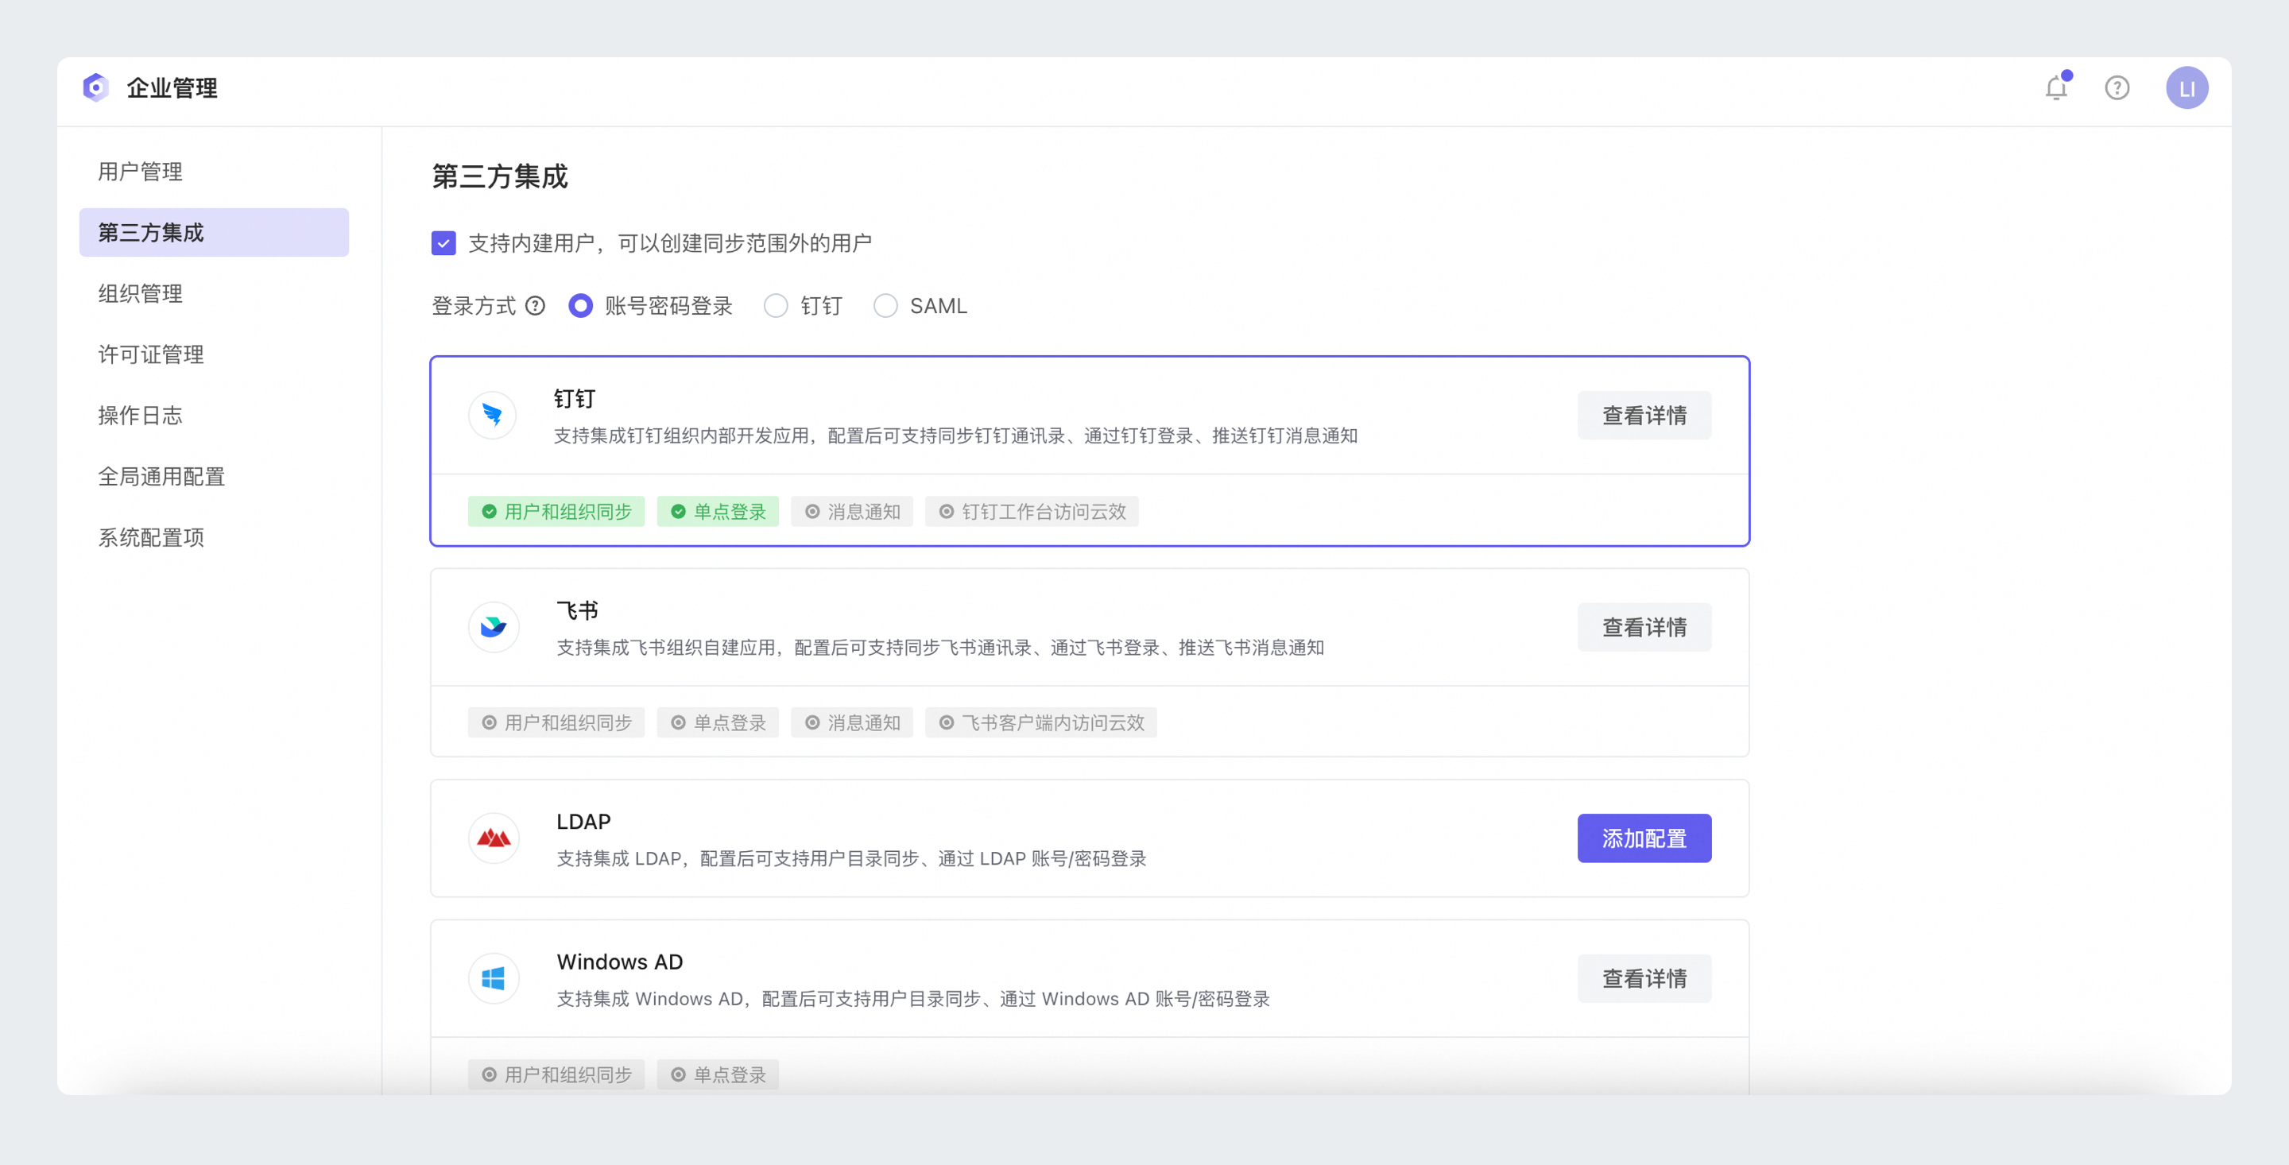The image size is (2289, 1165).
Task: Open the notification bell
Action: [2056, 87]
